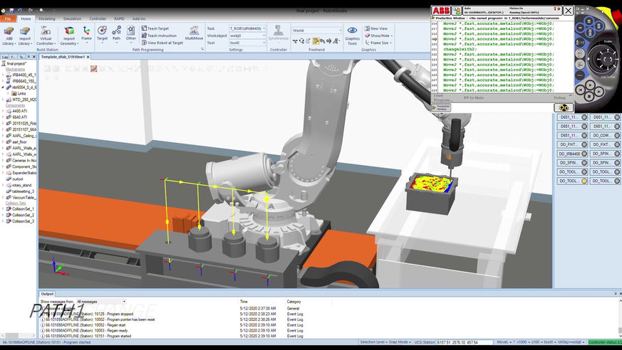This screenshot has height=350, width=622.
Task: Toggle the last right-column DO_TOOL signal
Action: pyautogui.click(x=605, y=181)
